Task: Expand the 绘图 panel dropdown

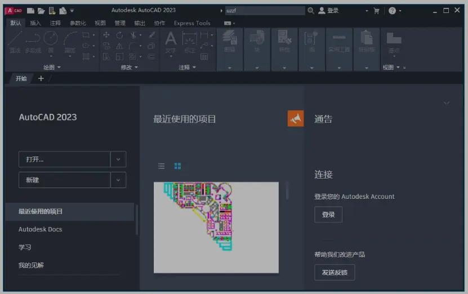Action: coord(52,68)
